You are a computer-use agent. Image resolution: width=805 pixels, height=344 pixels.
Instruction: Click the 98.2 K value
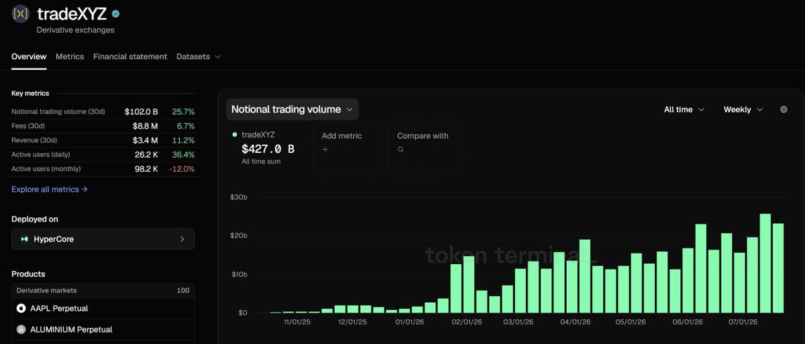click(146, 169)
